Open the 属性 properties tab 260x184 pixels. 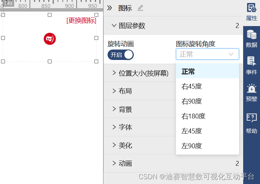(251, 12)
